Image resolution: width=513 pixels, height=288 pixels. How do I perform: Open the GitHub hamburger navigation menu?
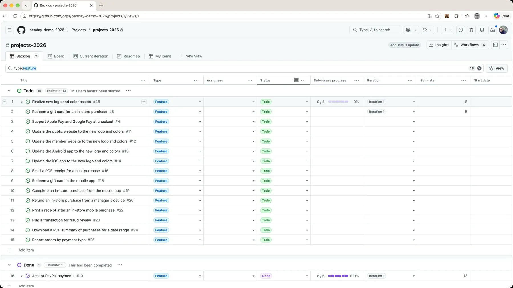[9, 30]
